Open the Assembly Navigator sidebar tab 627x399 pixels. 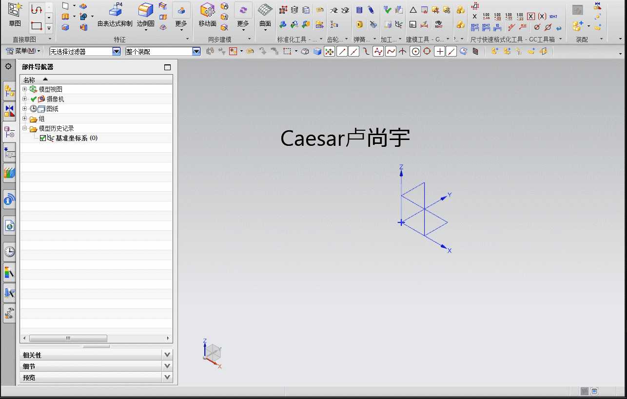tap(9, 90)
